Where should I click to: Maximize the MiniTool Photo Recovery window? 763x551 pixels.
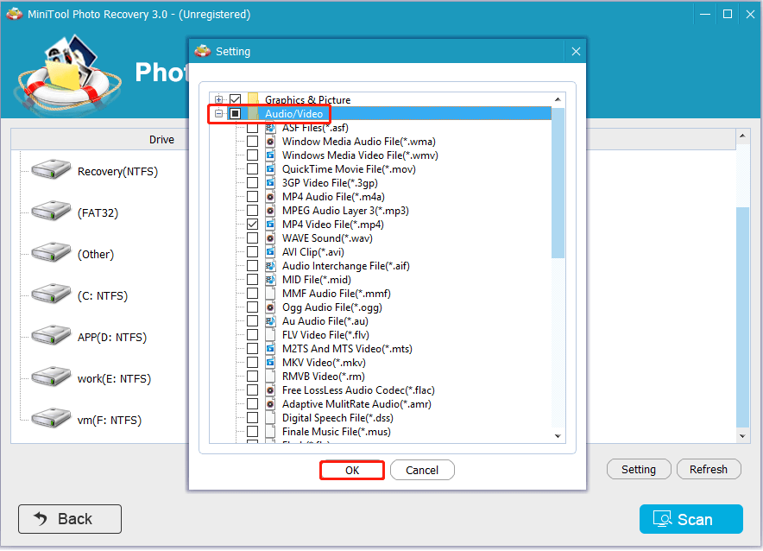(728, 14)
